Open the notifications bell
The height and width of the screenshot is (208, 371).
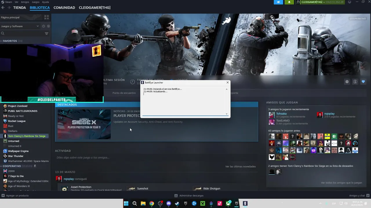pyautogui.click(x=289, y=2)
